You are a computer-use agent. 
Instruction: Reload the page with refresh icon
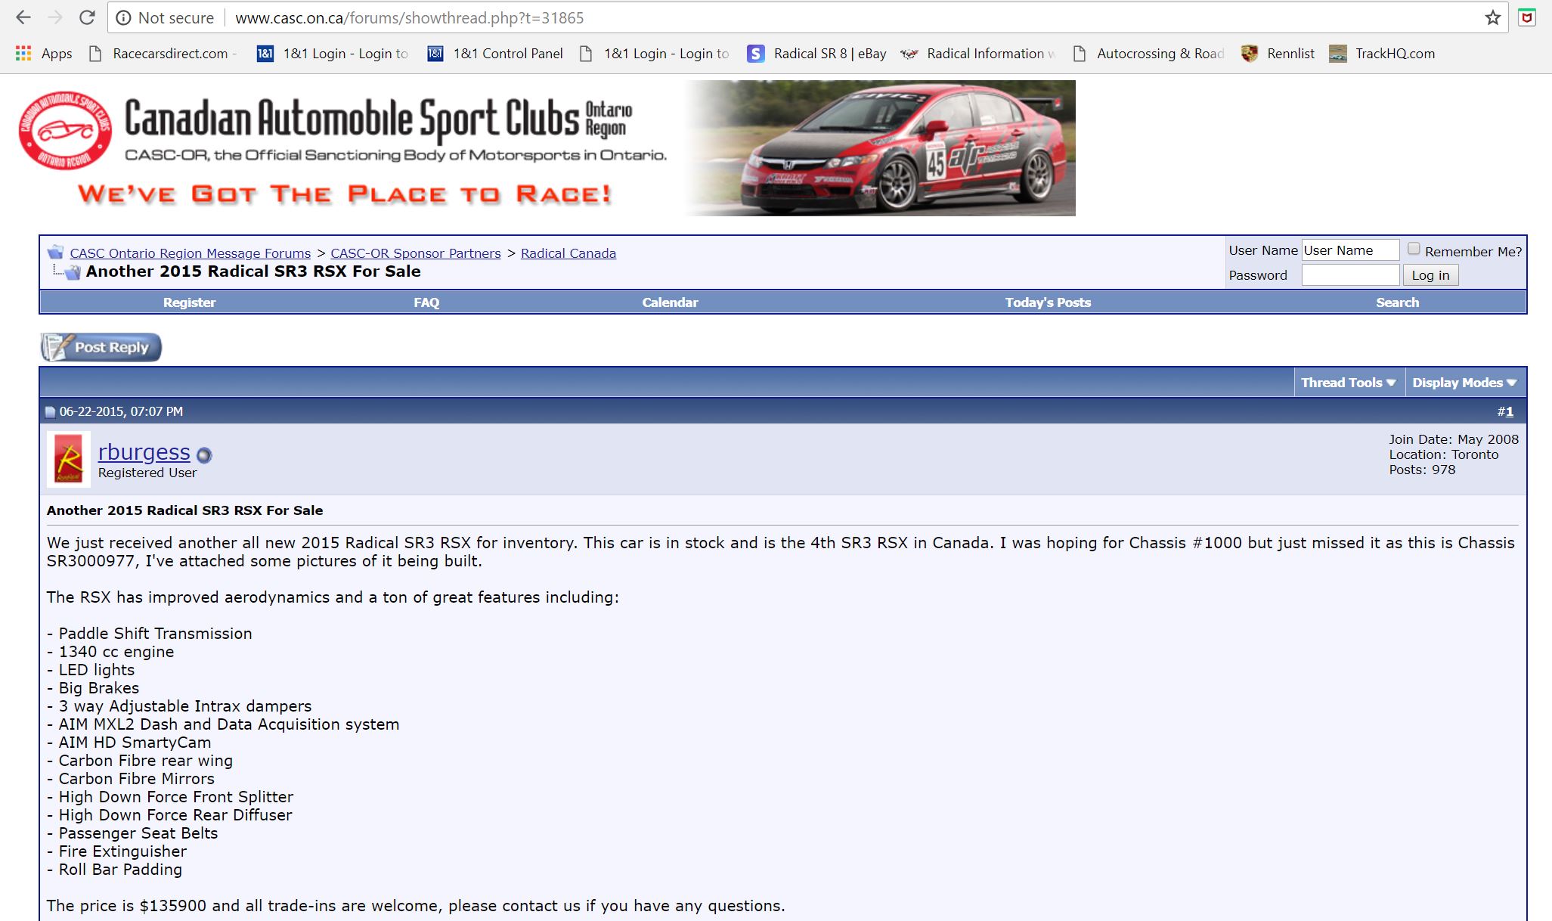[88, 17]
